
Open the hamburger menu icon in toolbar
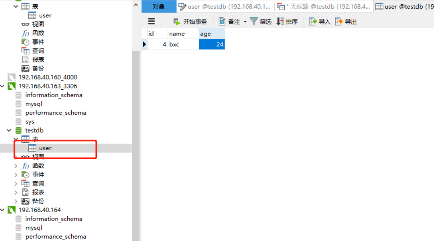(151, 22)
